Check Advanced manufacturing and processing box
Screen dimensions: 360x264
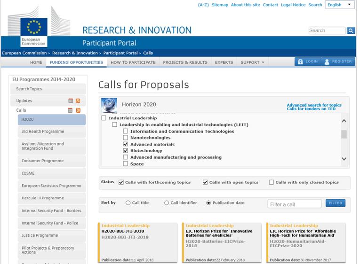click(x=125, y=157)
